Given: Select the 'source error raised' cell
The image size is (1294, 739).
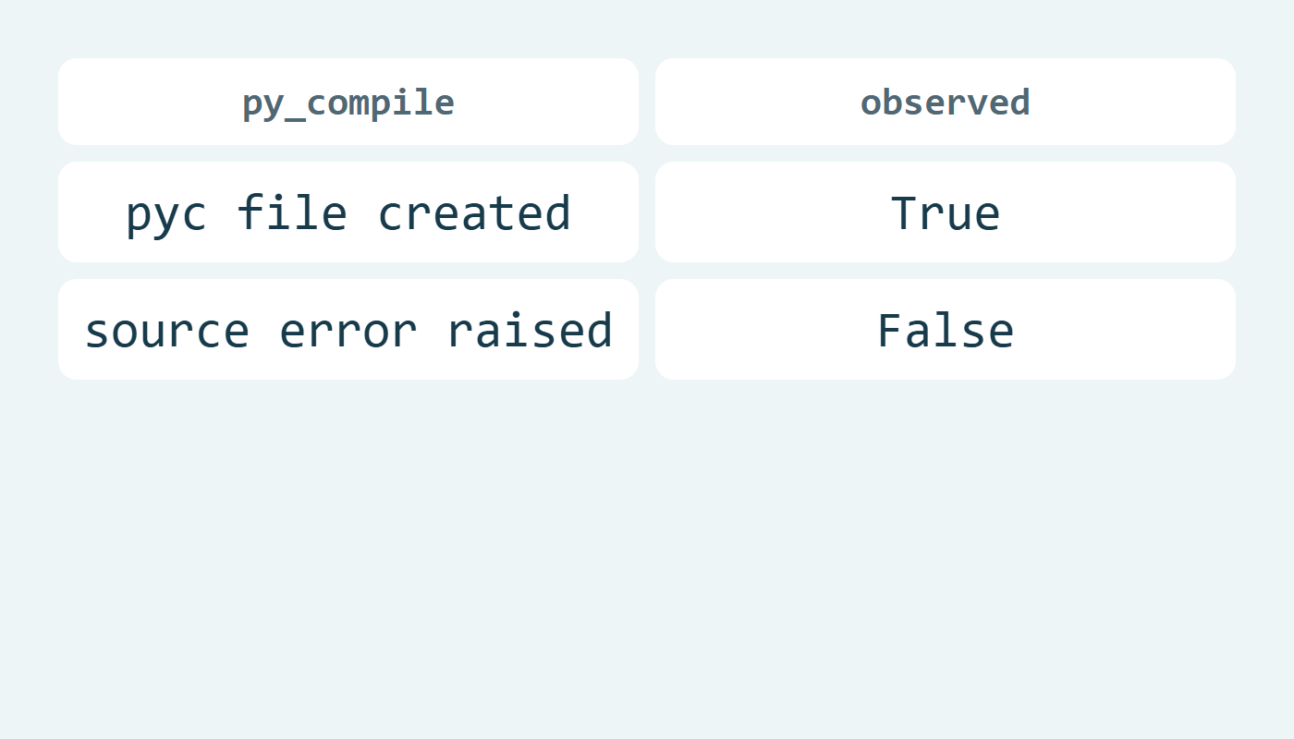Looking at the screenshot, I should pos(348,330).
